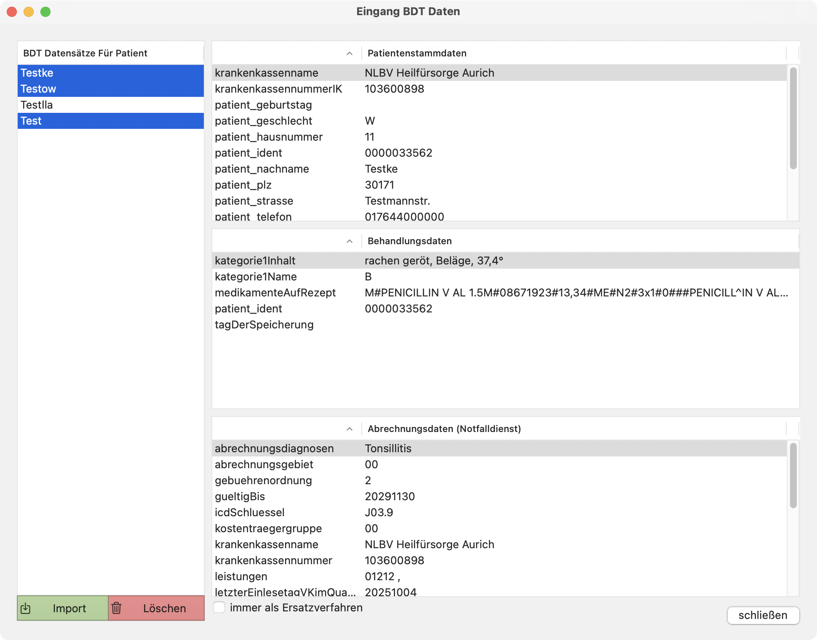
Task: Collapse the Abrechnungsdaten (Notfalldienst) section
Action: pos(349,429)
